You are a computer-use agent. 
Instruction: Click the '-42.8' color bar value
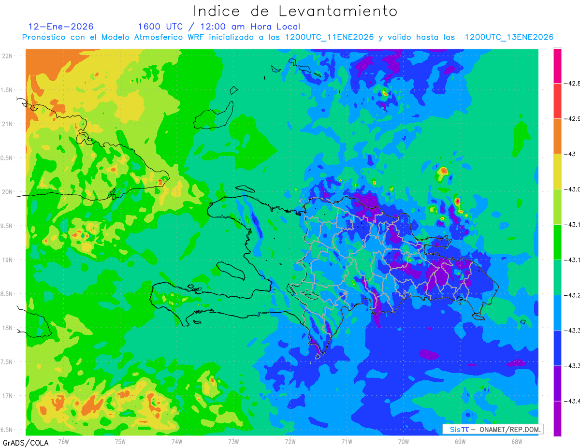pos(572,83)
